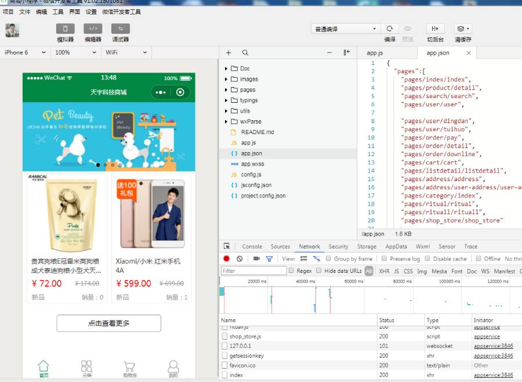Open the iPhone 6 device dropdown

[x=26, y=52]
